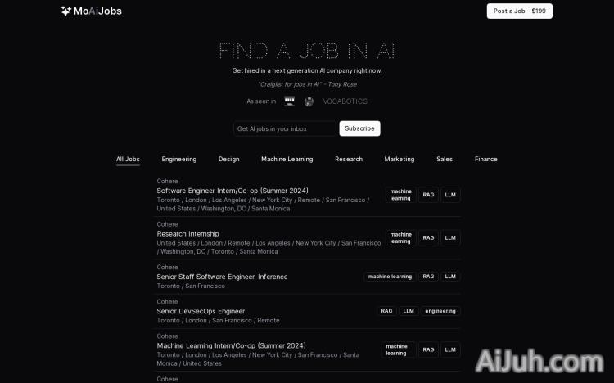Focus the 'Get AI jobs in your inbox' field

click(x=285, y=128)
